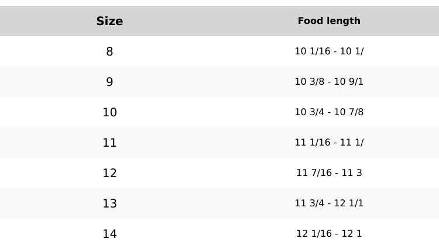Select the "11 3/4 - 12 1/1" cell
The height and width of the screenshot is (249, 439).
pos(329,203)
